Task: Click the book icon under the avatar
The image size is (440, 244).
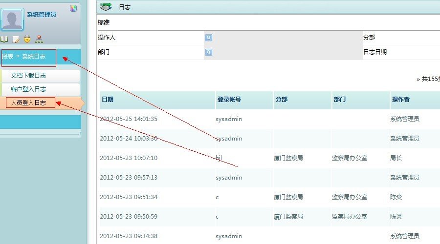Action: coord(4,39)
